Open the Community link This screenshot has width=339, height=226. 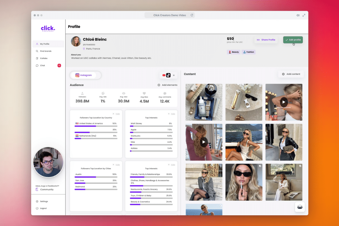tap(44, 189)
